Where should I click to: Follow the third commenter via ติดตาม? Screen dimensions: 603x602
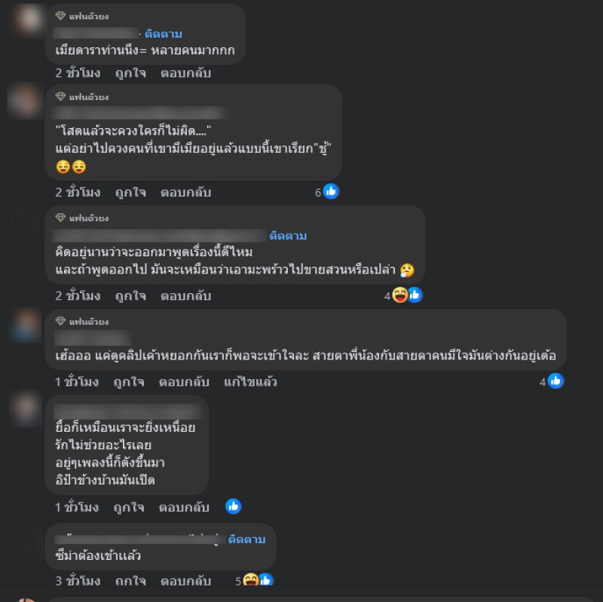[x=288, y=236]
